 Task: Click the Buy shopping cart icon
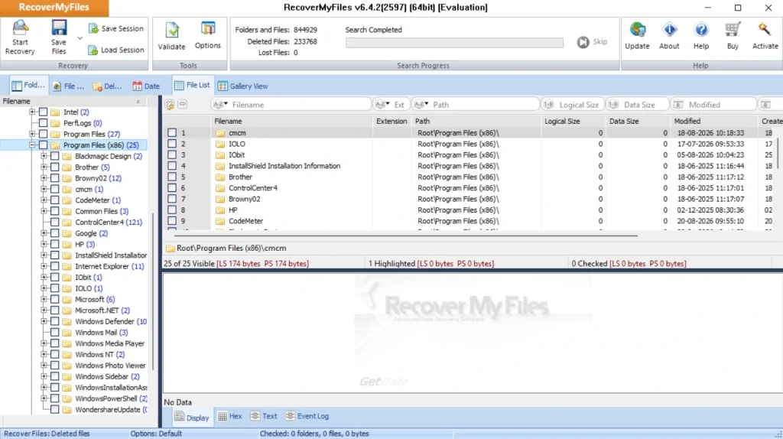tap(733, 30)
